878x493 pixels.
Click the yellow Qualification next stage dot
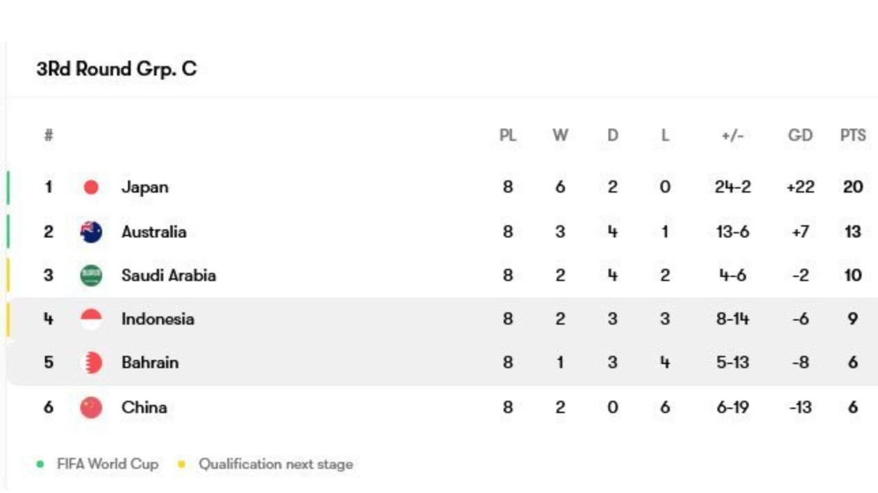point(182,465)
